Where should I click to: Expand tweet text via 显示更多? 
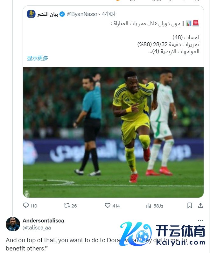click(x=38, y=58)
